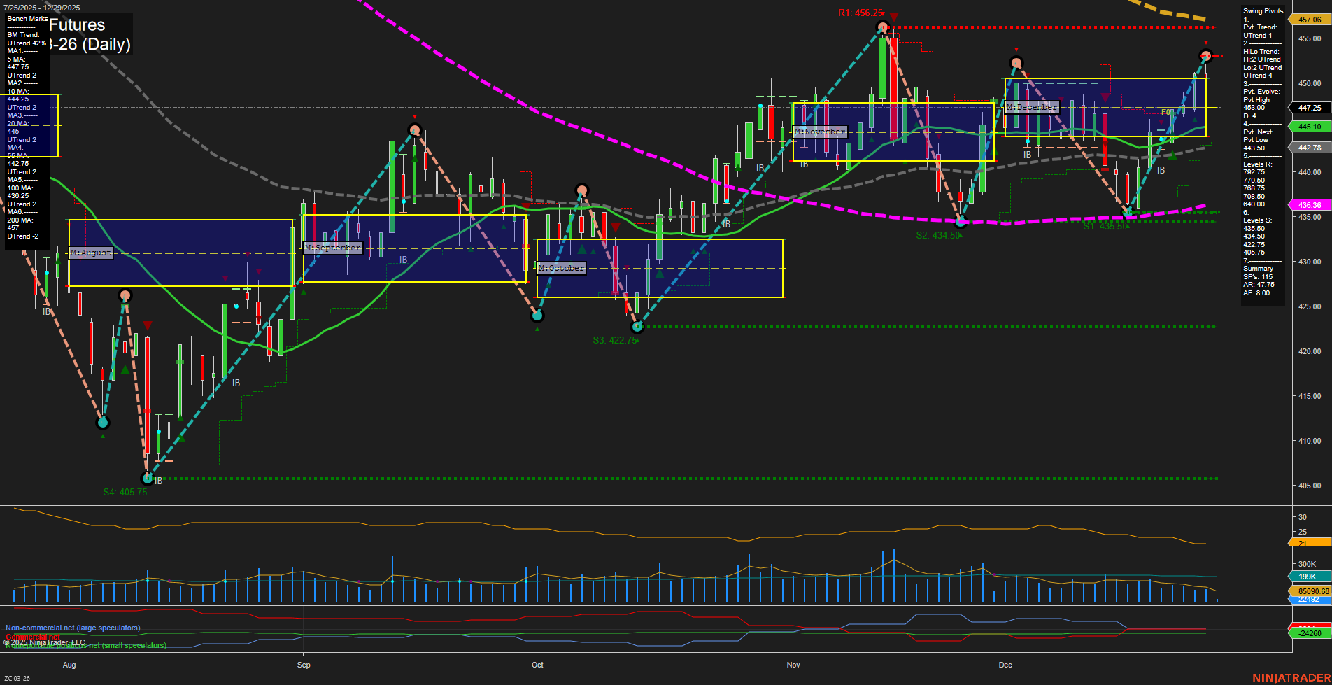Expand the M:December monthly range box label
Image resolution: width=1332 pixels, height=685 pixels.
tap(1031, 107)
